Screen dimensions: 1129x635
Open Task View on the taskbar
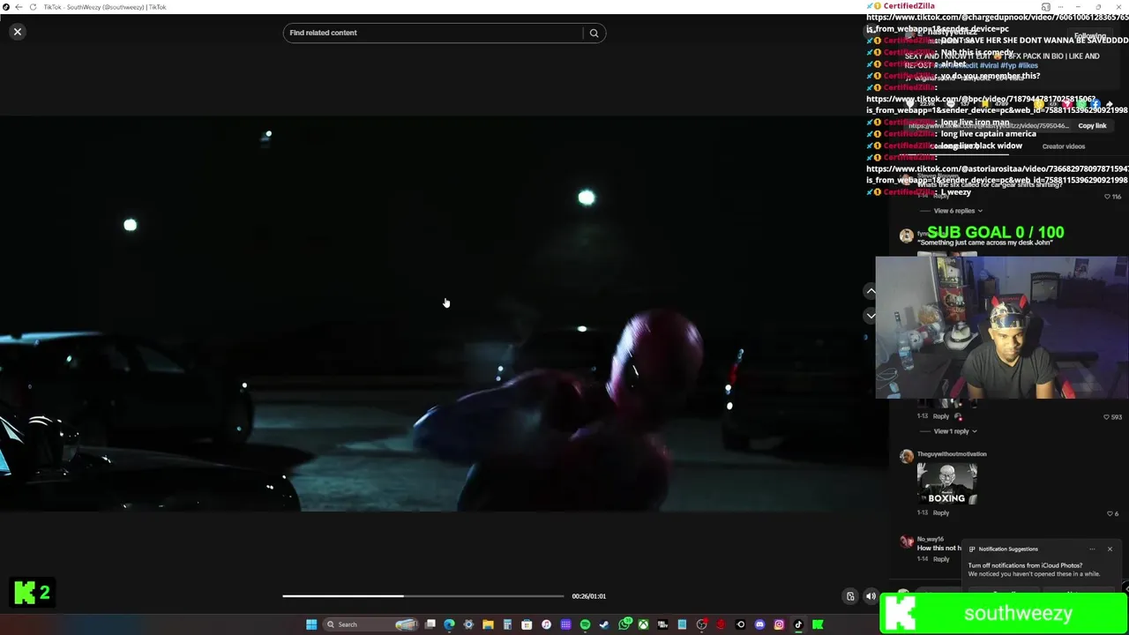(430, 624)
